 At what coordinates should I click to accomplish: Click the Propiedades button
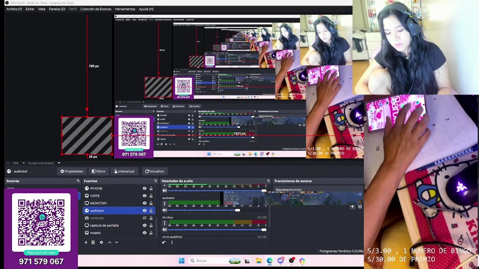pyautogui.click(x=72, y=171)
